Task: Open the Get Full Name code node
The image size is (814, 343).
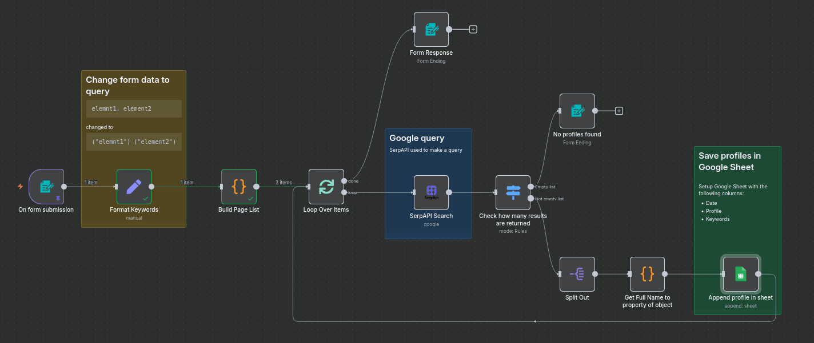Action: [x=647, y=274]
